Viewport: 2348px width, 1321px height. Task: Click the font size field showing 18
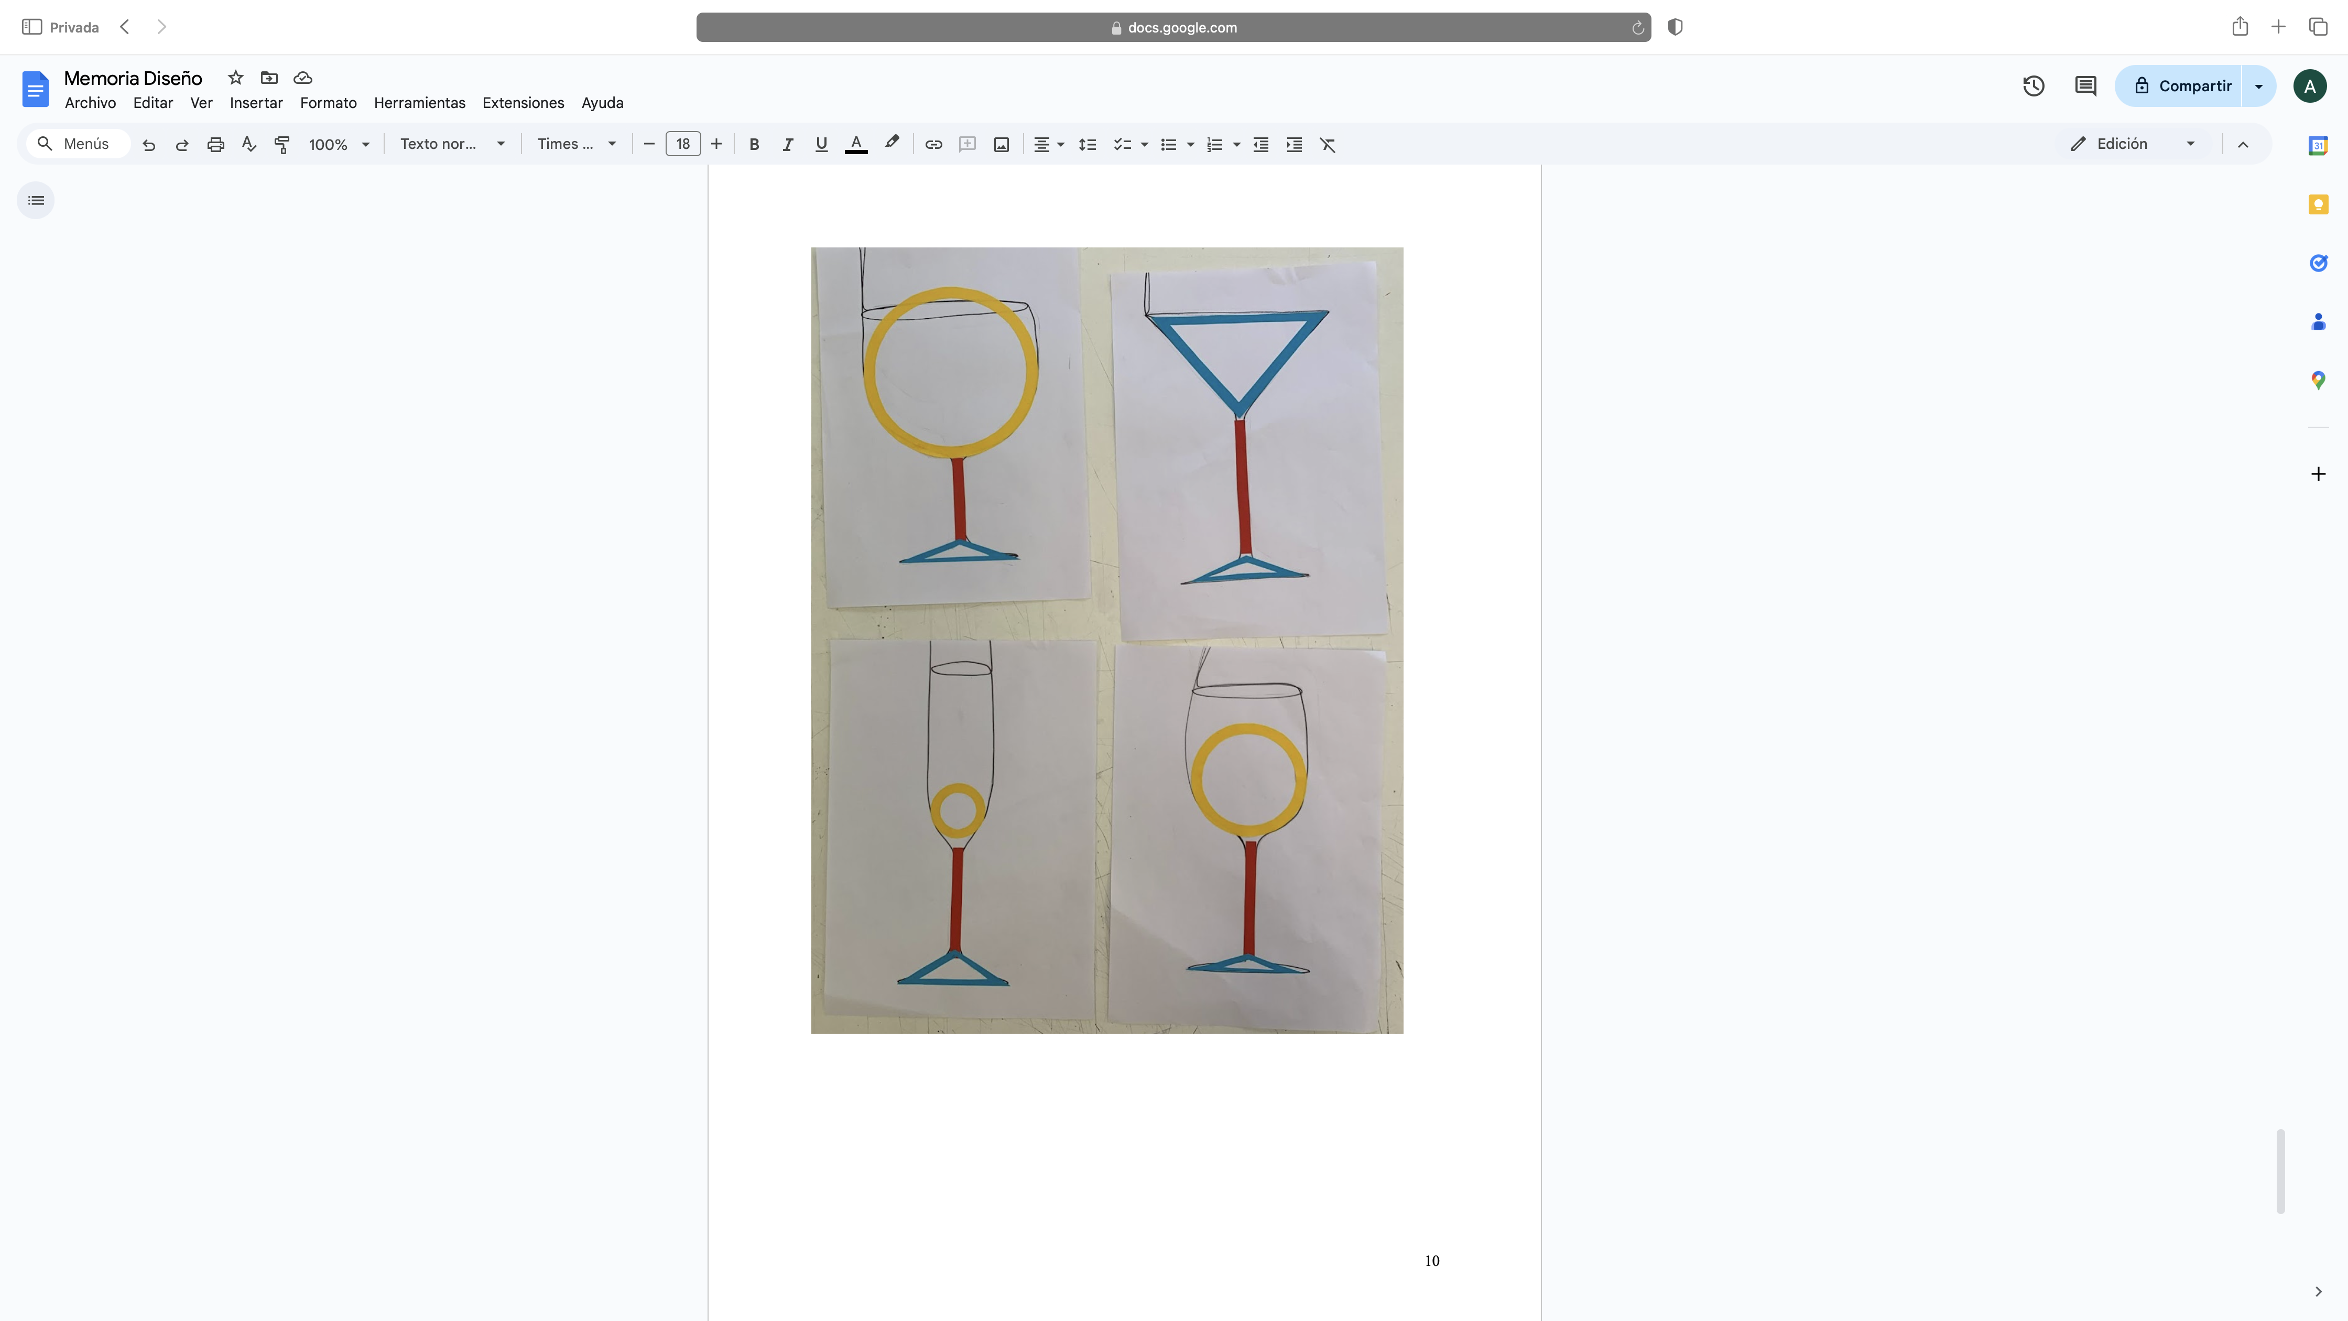coord(683,144)
